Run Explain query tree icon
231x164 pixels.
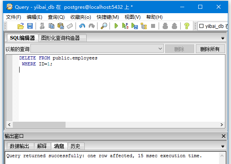(143, 26)
